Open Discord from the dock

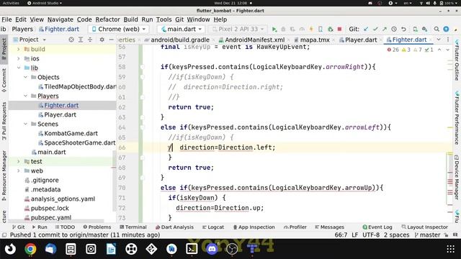tap(212, 249)
